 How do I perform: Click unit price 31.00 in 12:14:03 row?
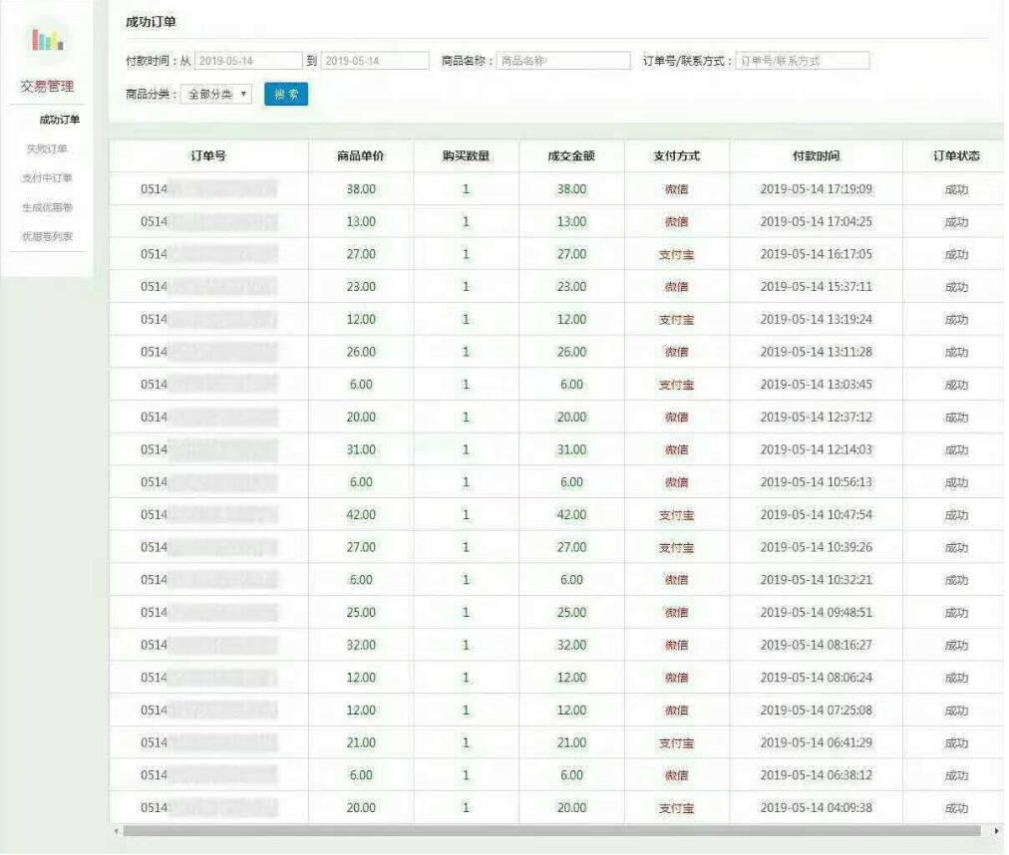pyautogui.click(x=361, y=449)
